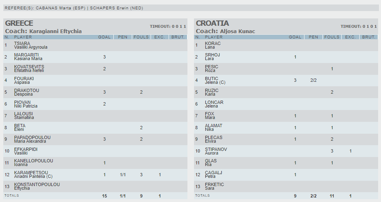
Task: Click Greece table GOAL column header
Action: click(x=104, y=37)
